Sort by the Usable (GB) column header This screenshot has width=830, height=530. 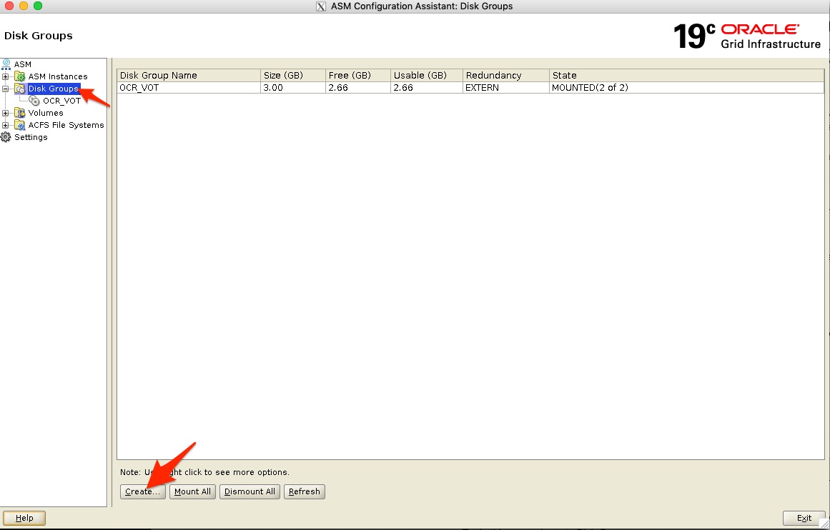pos(427,75)
